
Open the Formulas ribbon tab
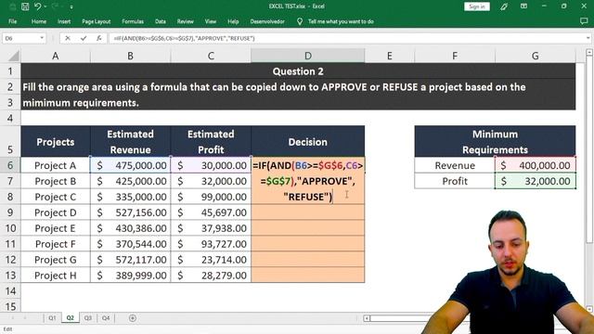click(133, 21)
